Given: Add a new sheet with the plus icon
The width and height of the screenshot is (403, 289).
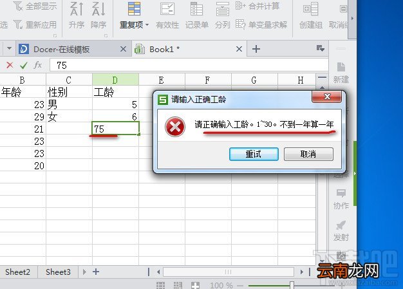Looking at the screenshot, I should tap(96, 272).
